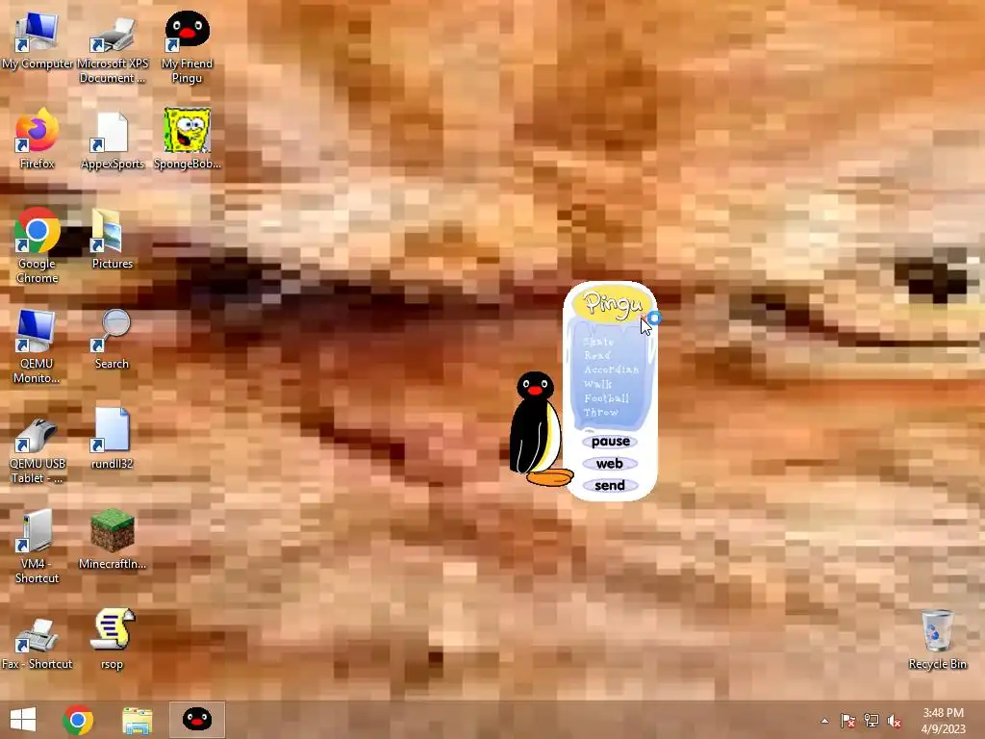Open Microsoft XPS Document desktop shortcut
This screenshot has height=739, width=985.
click(113, 48)
